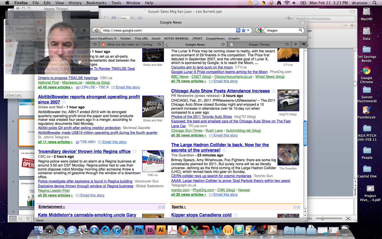Open the search engine selector dropdown

260,30
